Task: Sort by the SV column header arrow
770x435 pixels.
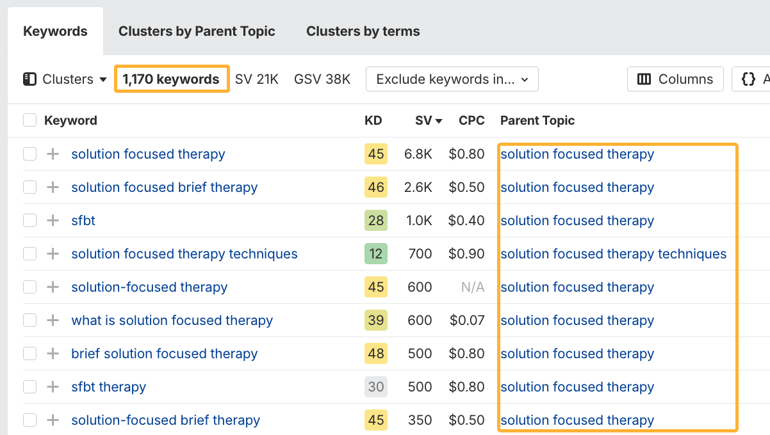Action: click(439, 121)
